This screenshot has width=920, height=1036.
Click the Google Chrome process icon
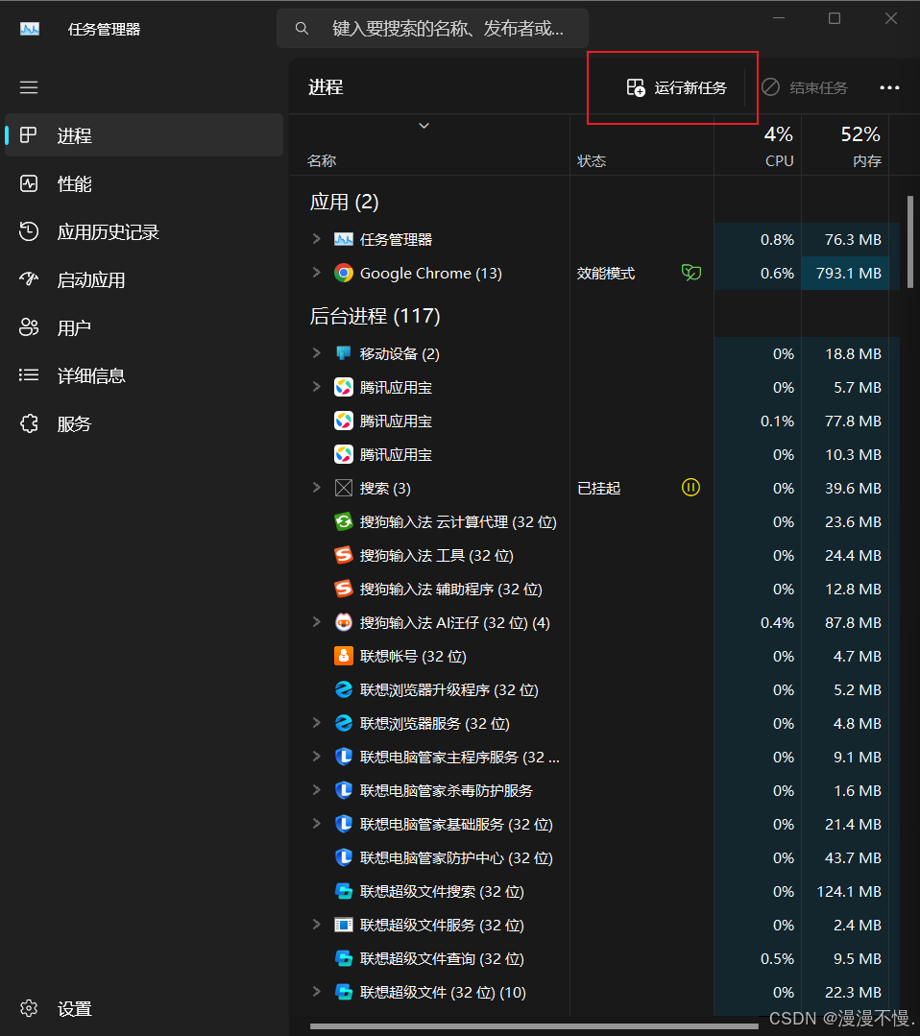coord(344,273)
